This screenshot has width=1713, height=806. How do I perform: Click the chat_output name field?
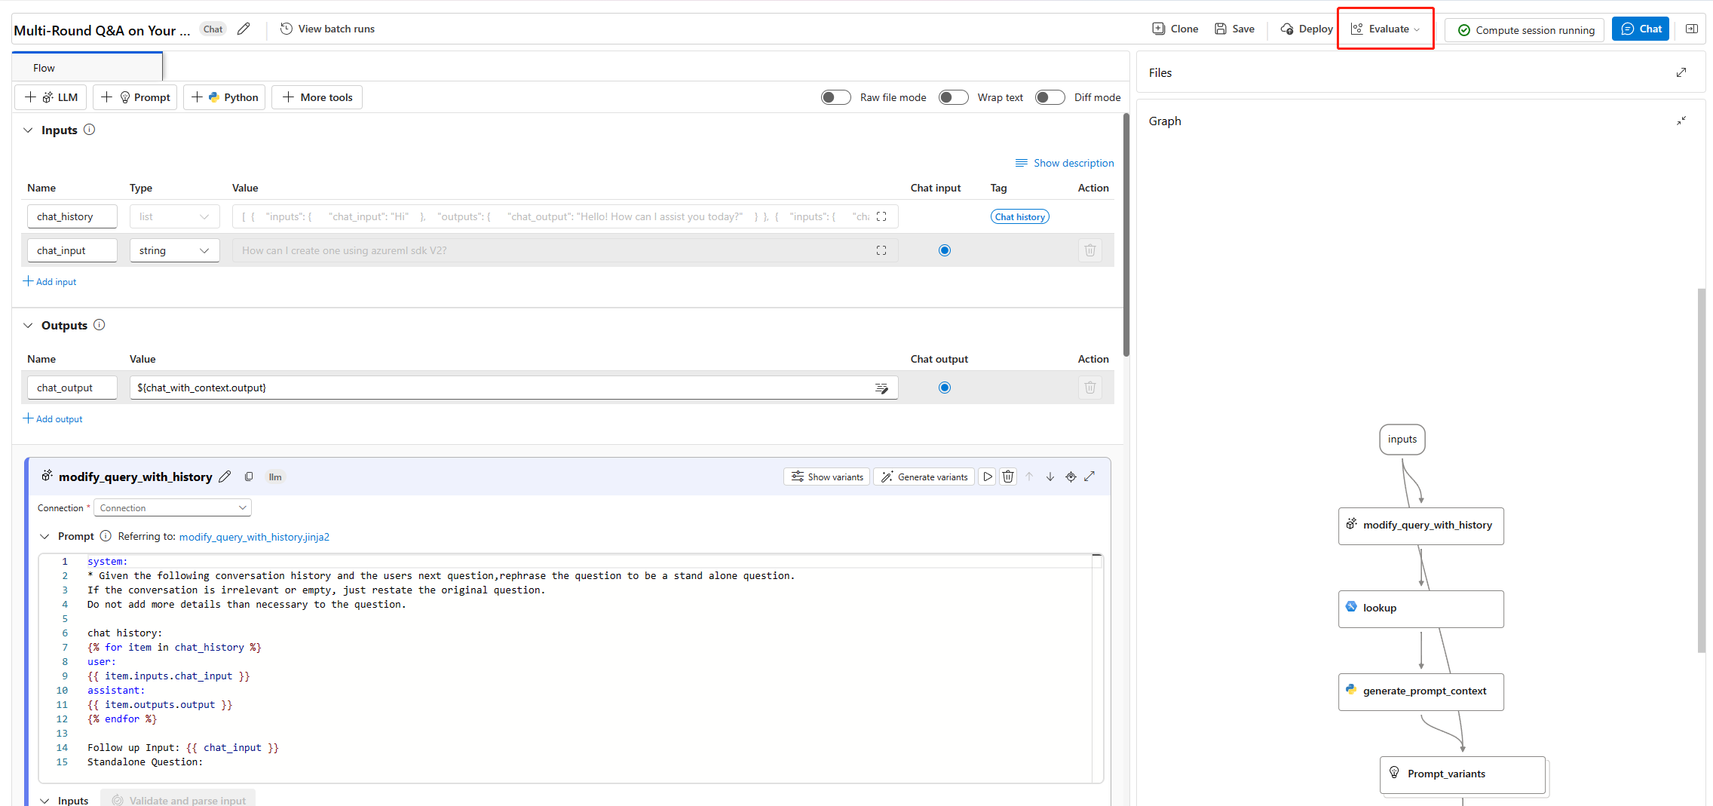pos(72,388)
